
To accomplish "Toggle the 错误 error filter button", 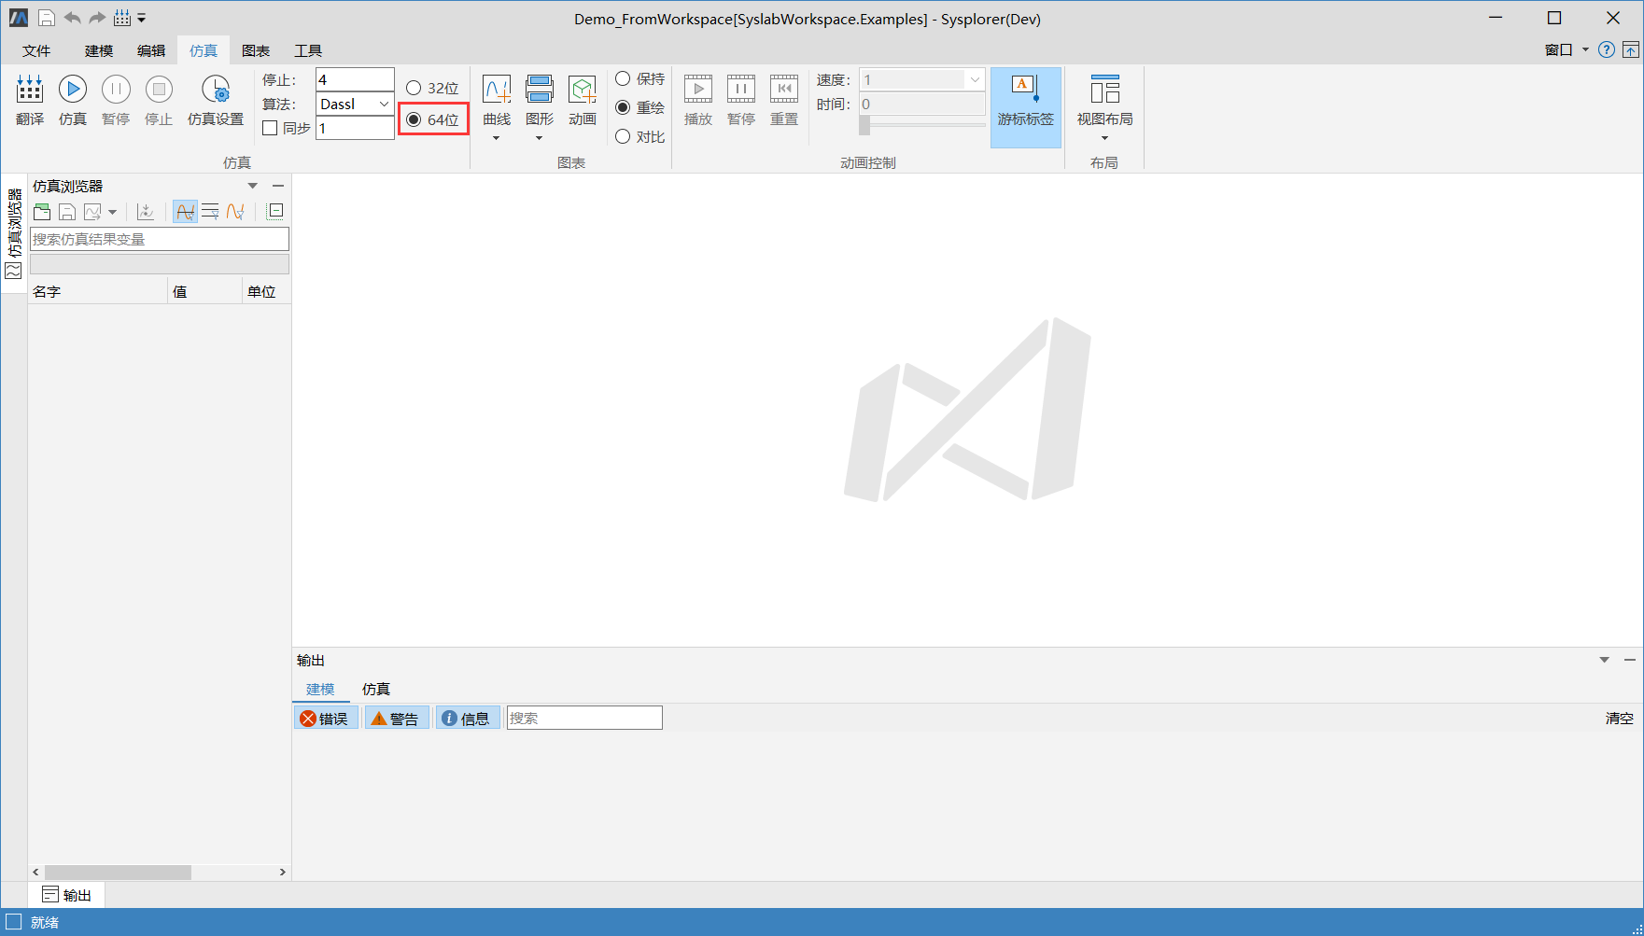I will 325,719.
